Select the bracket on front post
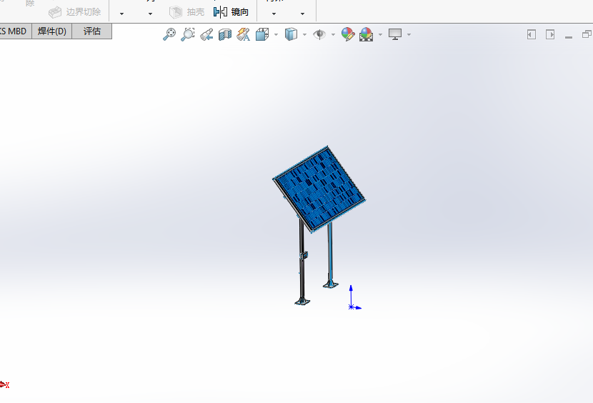Image resolution: width=593 pixels, height=403 pixels. tap(304, 255)
